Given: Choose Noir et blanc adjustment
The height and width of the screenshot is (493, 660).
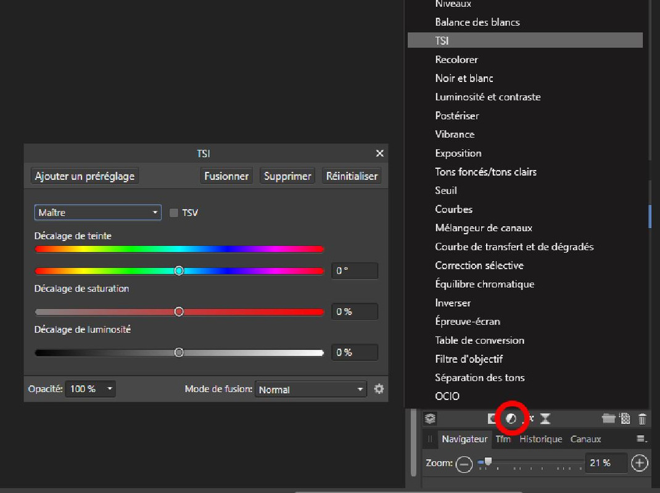Looking at the screenshot, I should [525, 78].
